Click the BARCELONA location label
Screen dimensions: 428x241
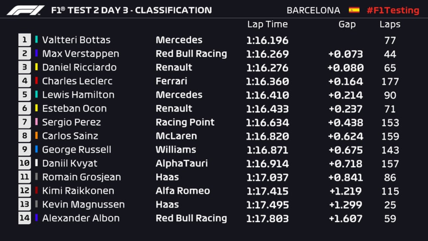coord(313,10)
